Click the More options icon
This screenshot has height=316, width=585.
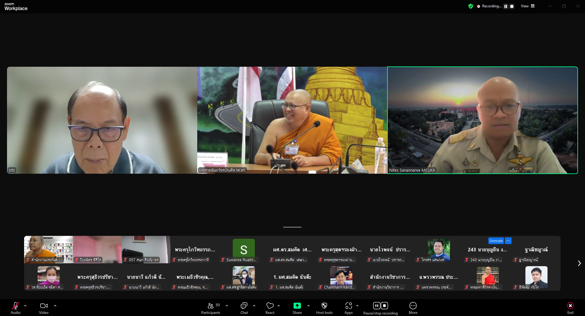tap(413, 306)
